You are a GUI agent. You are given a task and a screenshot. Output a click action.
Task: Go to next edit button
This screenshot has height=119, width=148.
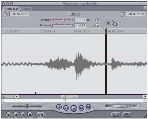point(89,107)
